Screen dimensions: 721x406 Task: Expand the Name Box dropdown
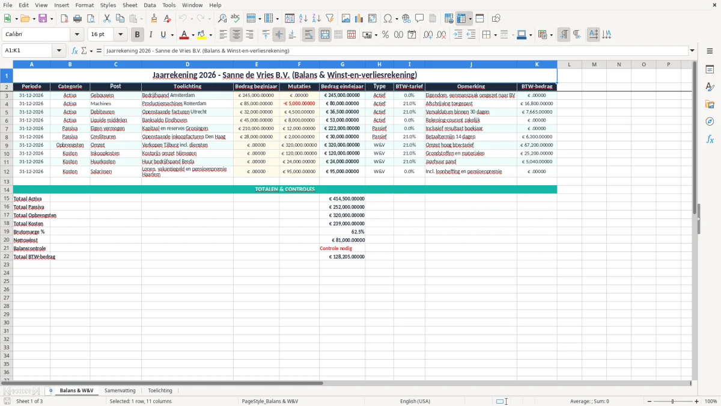(x=59, y=51)
